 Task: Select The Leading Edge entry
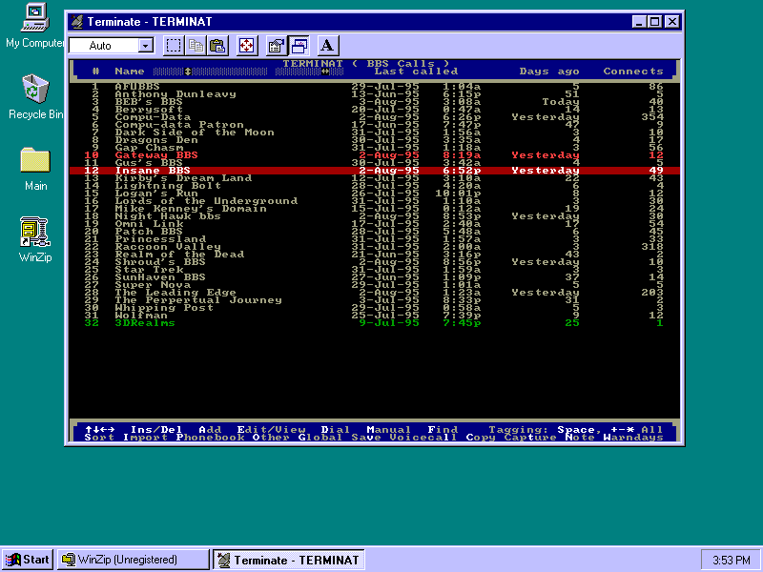tap(375, 293)
